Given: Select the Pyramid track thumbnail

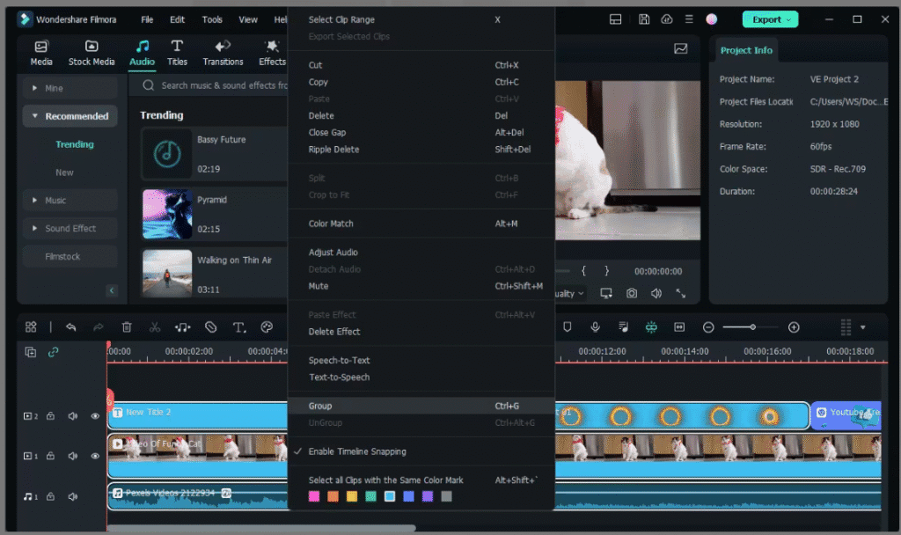Looking at the screenshot, I should click(x=167, y=214).
